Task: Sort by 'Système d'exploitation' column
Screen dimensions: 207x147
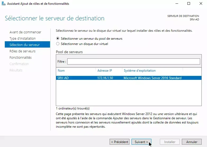Action: point(139,71)
